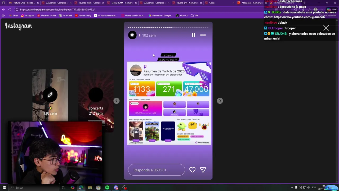This screenshot has height=191, width=339.
Task: Switch to the 'Moyu RS4M' tab
Action: coord(122,3)
